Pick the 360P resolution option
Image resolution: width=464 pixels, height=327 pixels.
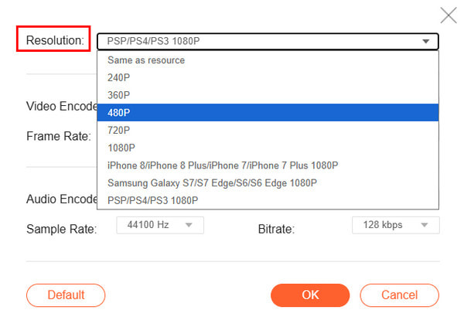point(119,95)
